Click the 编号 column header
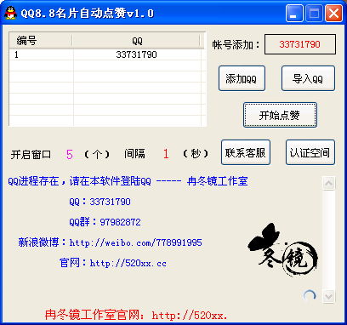Image resolution: width=347 pixels, height=325 pixels. (x=41, y=41)
